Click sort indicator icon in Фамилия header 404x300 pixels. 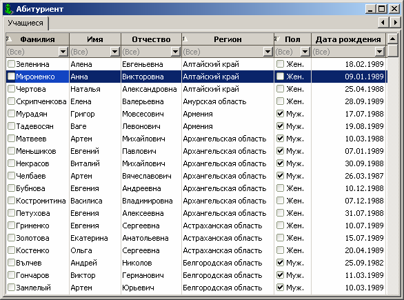8,39
